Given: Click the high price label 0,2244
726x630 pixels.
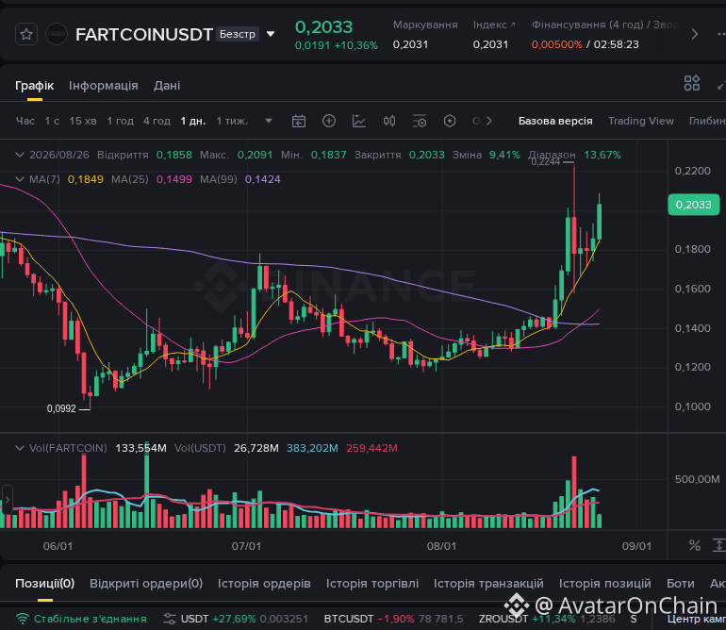Looking at the screenshot, I should click(545, 161).
